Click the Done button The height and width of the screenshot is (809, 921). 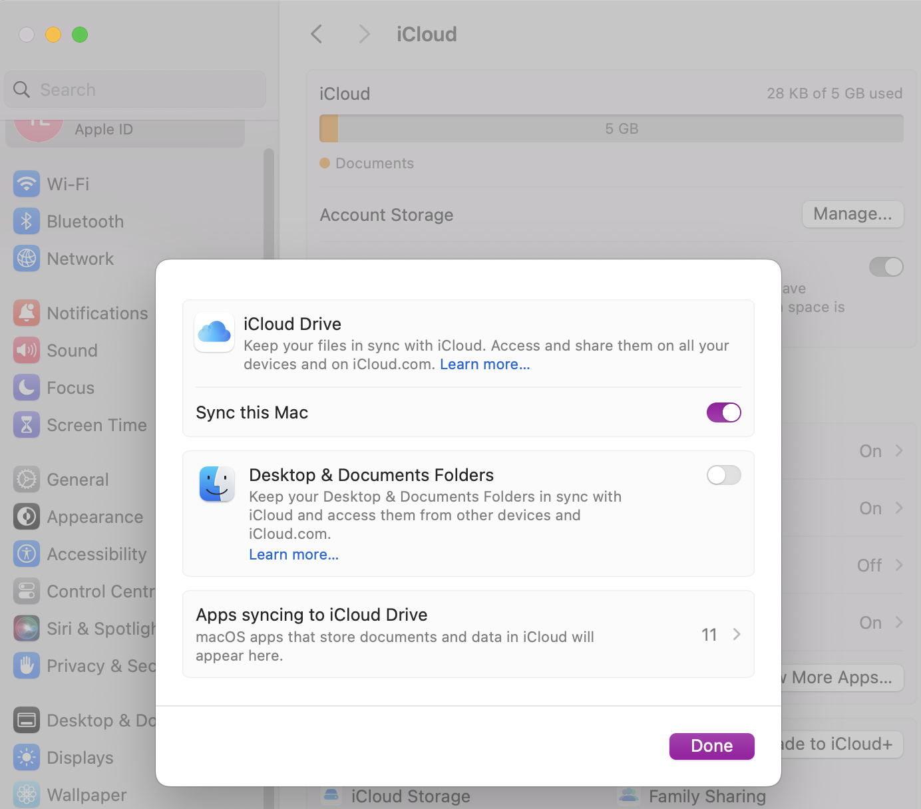tap(711, 746)
